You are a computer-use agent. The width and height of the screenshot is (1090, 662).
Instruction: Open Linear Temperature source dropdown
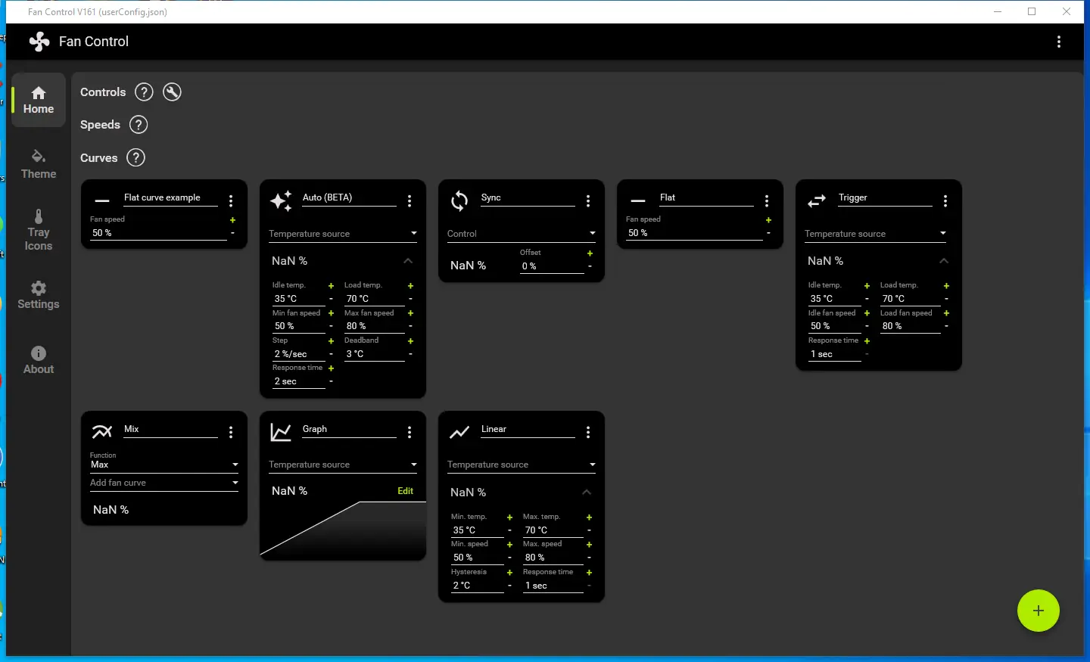(522, 465)
